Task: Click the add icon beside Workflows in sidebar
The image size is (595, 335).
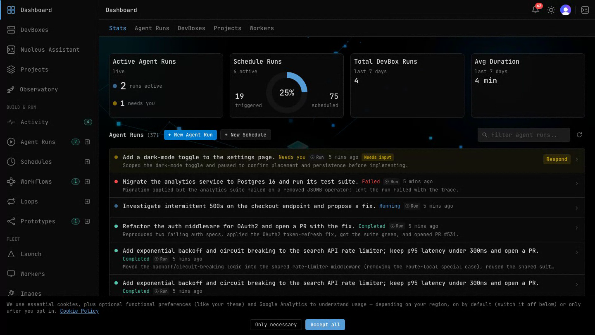Action: [87, 182]
